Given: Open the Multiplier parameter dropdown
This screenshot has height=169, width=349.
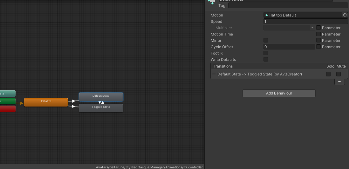Looking at the screenshot, I should click(289, 28).
